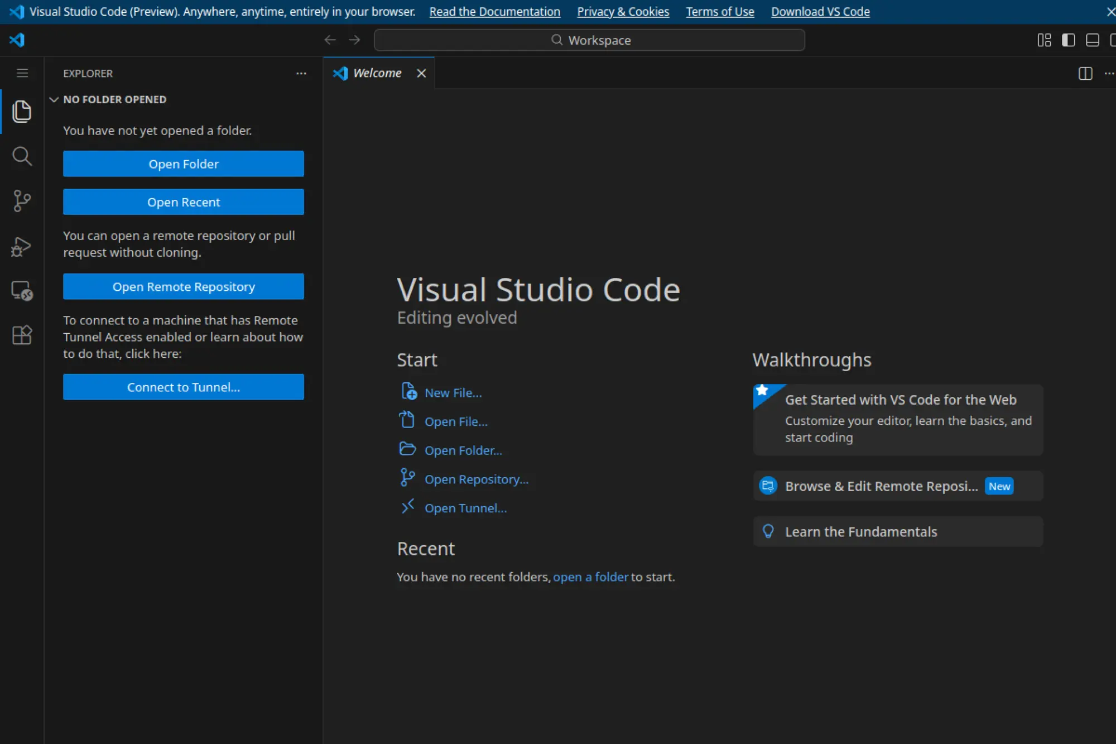Open the Search view in the Activity Bar
The image size is (1116, 744).
[x=22, y=156]
